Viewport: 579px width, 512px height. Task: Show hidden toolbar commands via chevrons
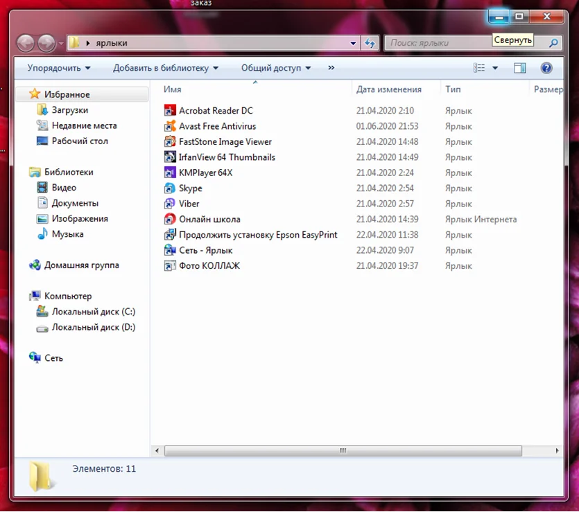[x=331, y=68]
